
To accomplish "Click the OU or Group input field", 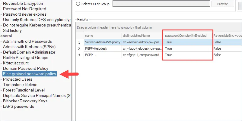I will click(x=161, y=4).
